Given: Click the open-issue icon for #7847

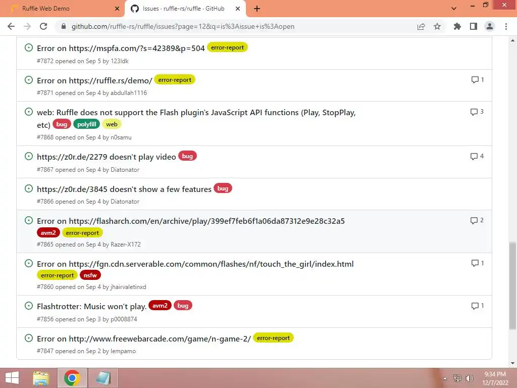Looking at the screenshot, I should 29,338.
